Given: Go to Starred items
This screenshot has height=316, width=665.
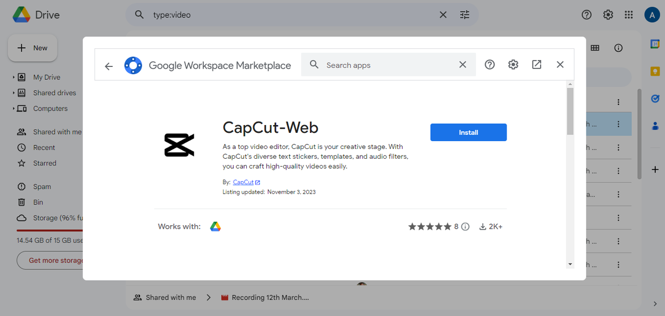Looking at the screenshot, I should [44, 163].
